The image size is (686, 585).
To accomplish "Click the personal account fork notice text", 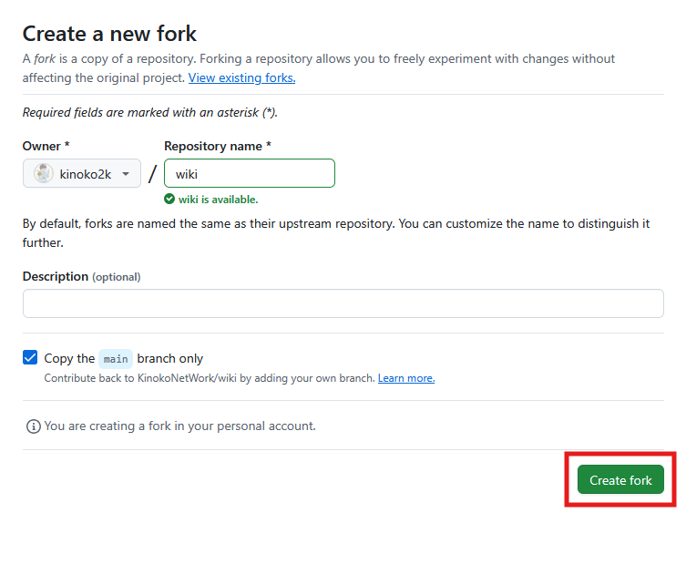I will tap(179, 426).
